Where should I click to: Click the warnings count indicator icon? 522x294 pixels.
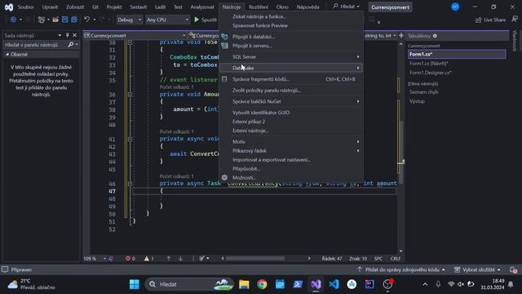click(x=147, y=258)
